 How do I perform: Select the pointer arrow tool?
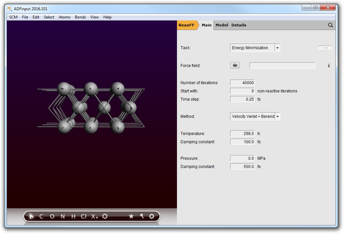pos(31,216)
